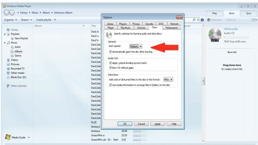Click Start burn in the burn pane

(215, 20)
